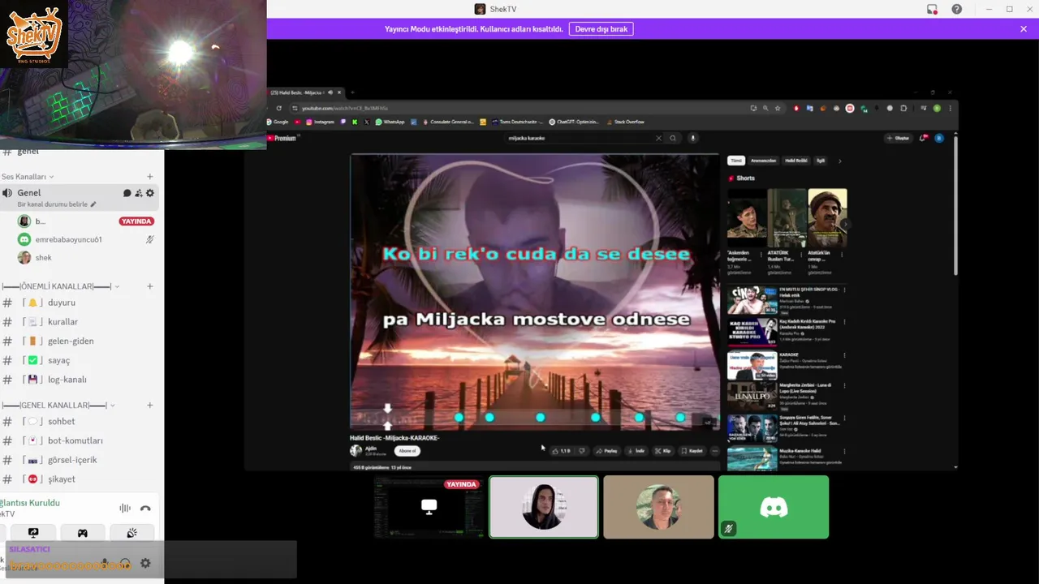This screenshot has width=1039, height=584.
Task: Open the soundboard button
Action: (x=131, y=533)
